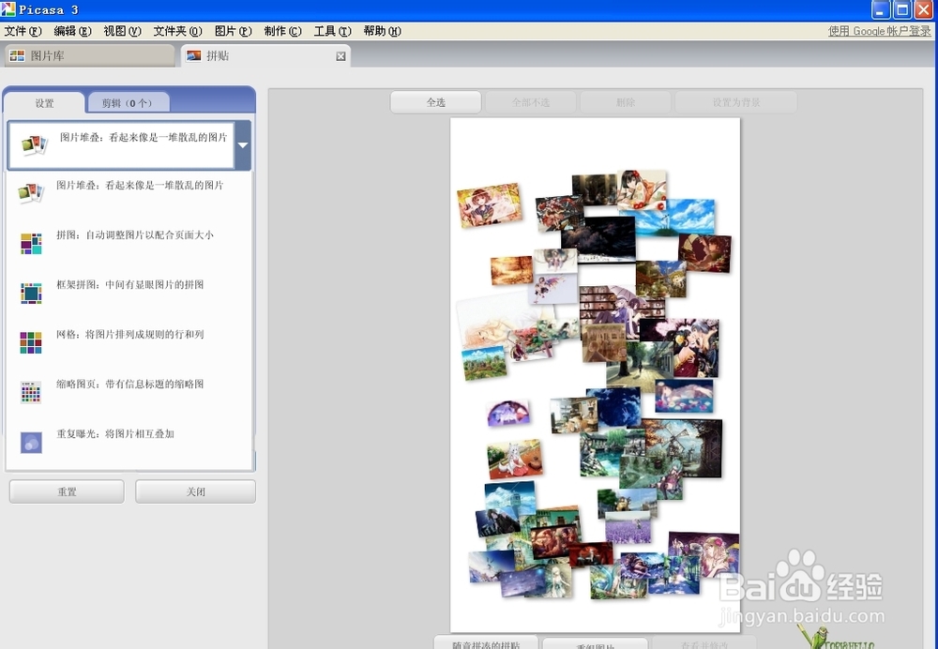Click the library icon on 图片库 tab
The image size is (938, 649).
click(17, 55)
